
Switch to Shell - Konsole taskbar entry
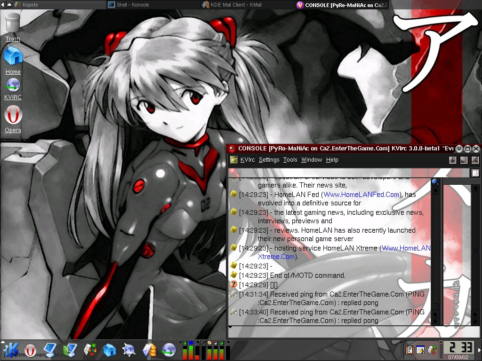153,5
